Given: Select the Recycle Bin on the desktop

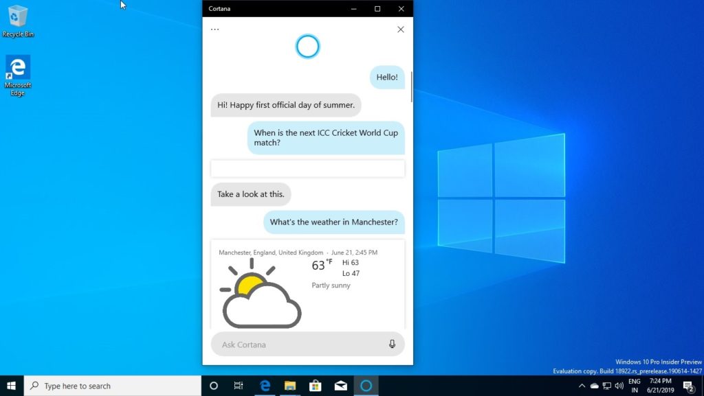Looking at the screenshot, I should (x=18, y=19).
